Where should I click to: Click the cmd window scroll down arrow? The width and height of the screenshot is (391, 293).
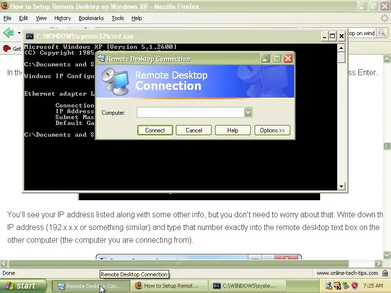(341, 186)
